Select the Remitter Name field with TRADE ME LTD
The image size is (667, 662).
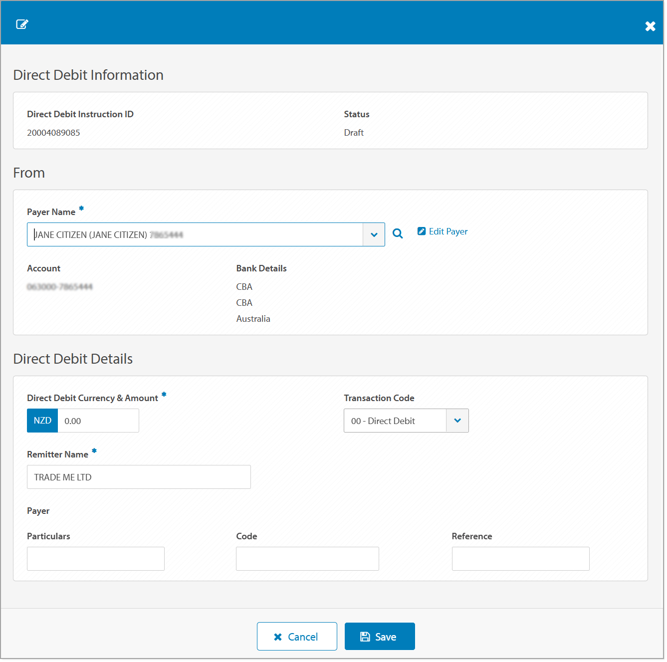139,477
